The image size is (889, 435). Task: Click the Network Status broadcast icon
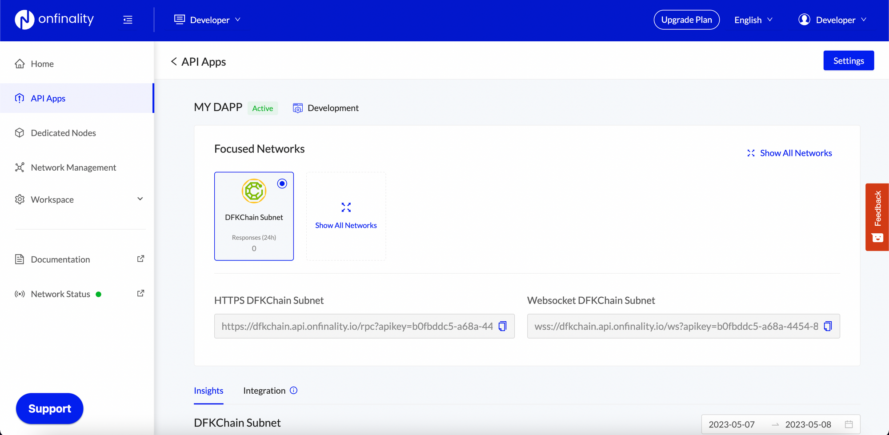20,294
